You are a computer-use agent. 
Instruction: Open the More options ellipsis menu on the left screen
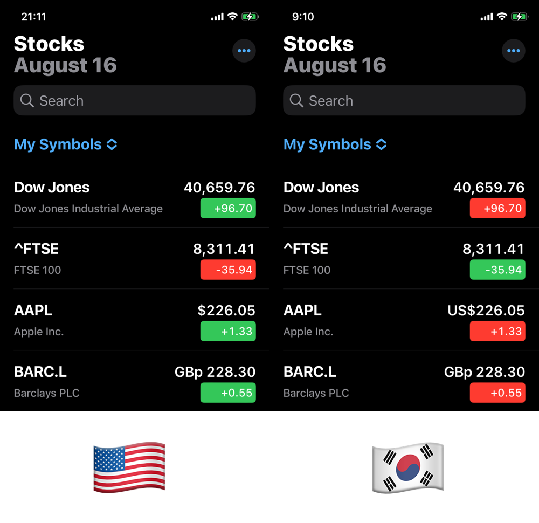244,51
